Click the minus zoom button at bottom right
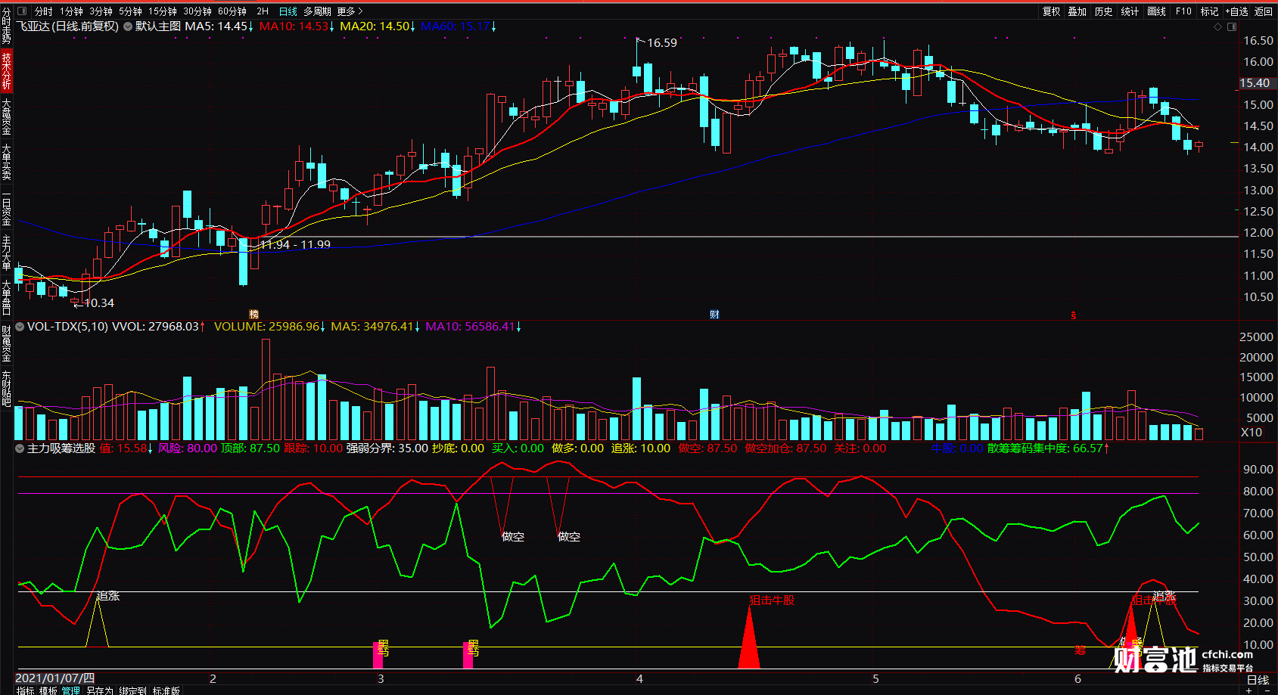 click(x=1267, y=690)
